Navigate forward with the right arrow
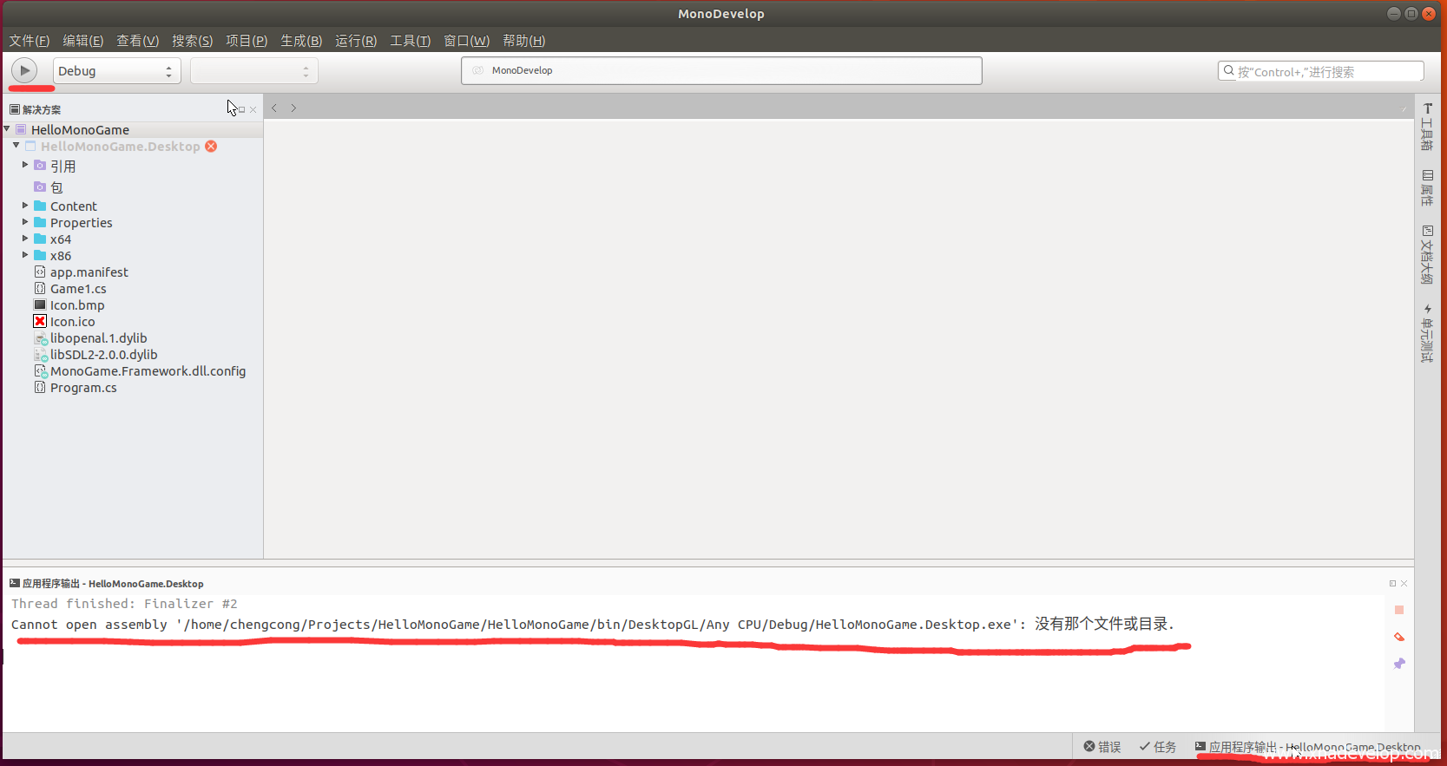This screenshot has width=1447, height=766. coord(293,108)
